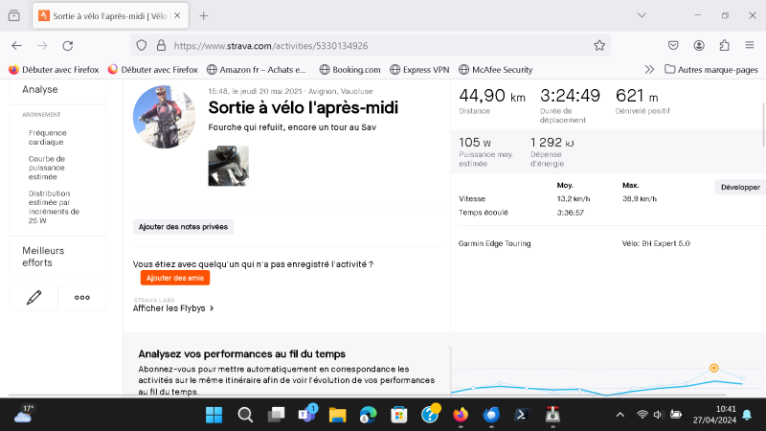The width and height of the screenshot is (766, 431).
Task: Open the Firefox hamburger menu
Action: [x=750, y=45]
